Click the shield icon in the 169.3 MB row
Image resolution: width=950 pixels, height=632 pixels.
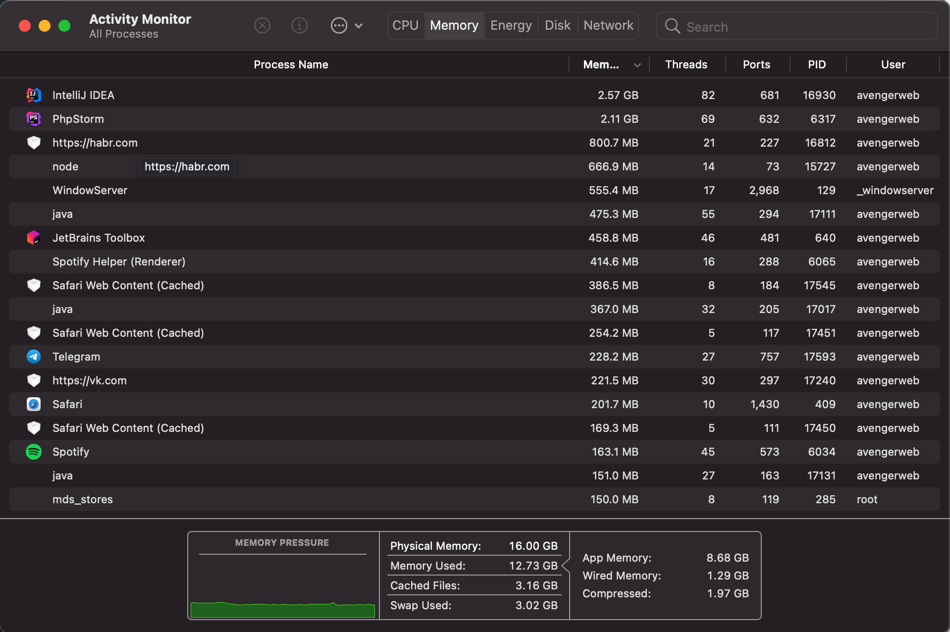[34, 428]
